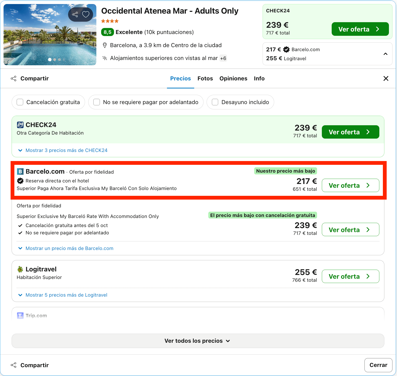Click the Logitravel turtle logo icon

[20, 269]
